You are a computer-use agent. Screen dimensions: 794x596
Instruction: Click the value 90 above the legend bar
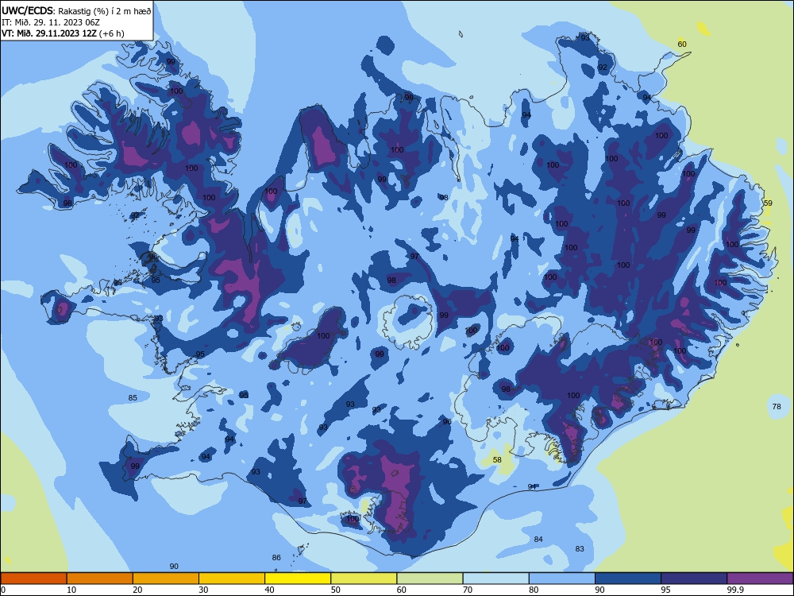174,566
